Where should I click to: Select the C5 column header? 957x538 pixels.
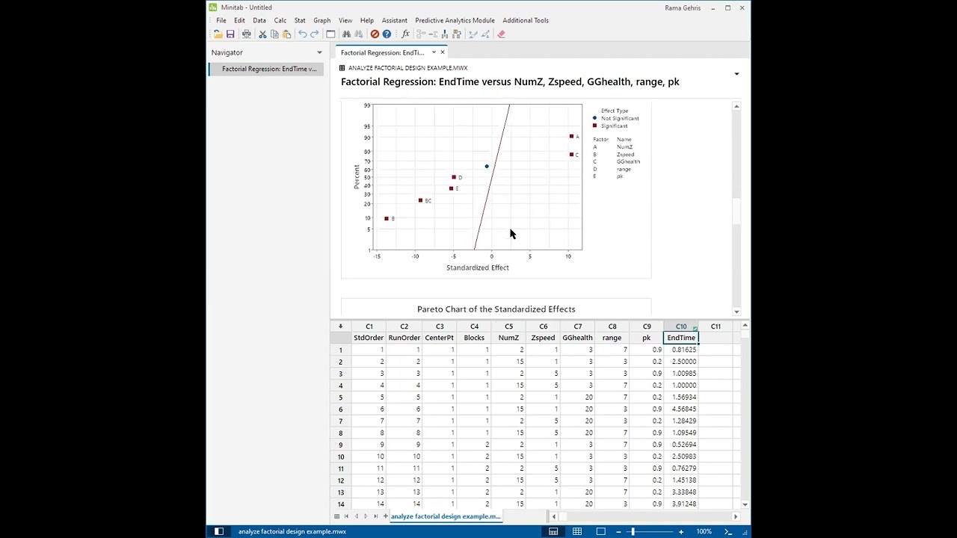coord(508,327)
